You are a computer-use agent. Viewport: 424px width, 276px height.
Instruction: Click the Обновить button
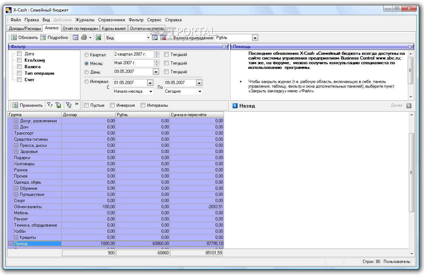pos(24,38)
